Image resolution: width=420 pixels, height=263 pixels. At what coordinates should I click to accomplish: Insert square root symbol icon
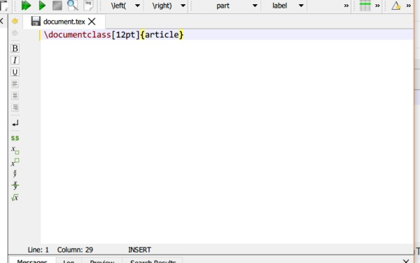point(15,198)
